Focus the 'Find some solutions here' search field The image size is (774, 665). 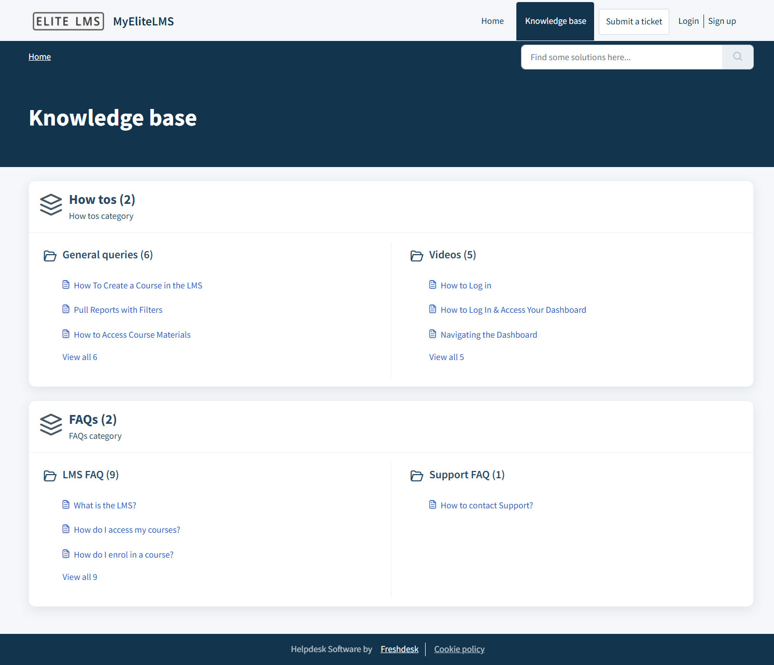(x=621, y=57)
